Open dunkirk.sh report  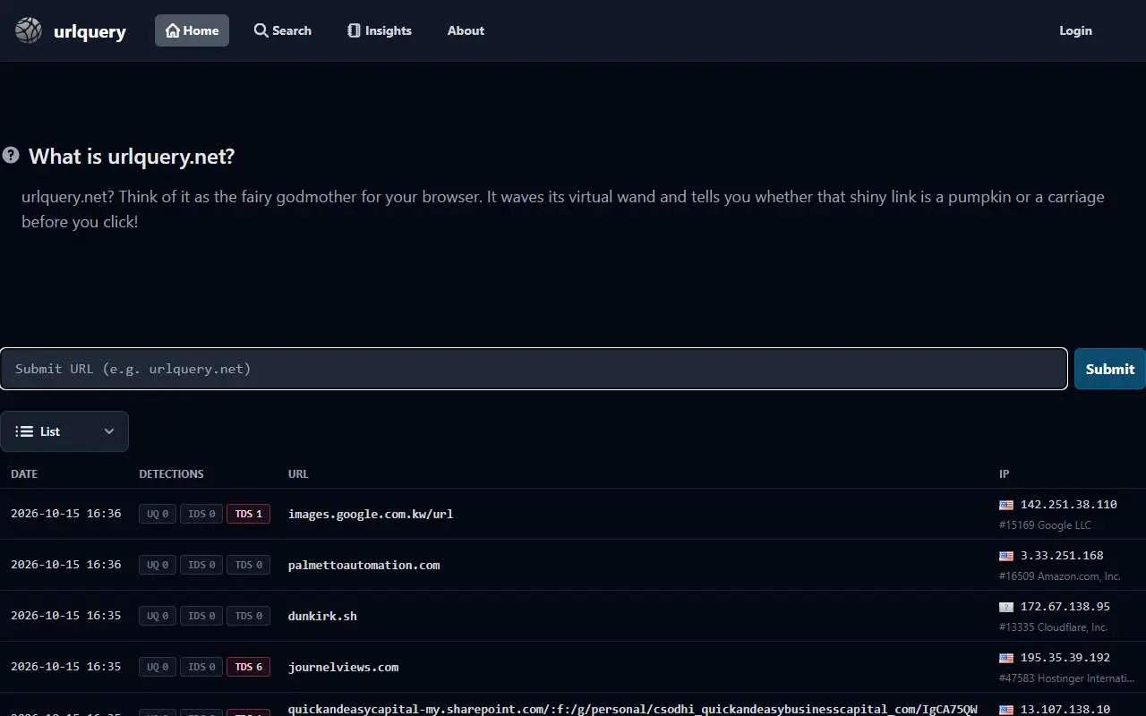322,616
